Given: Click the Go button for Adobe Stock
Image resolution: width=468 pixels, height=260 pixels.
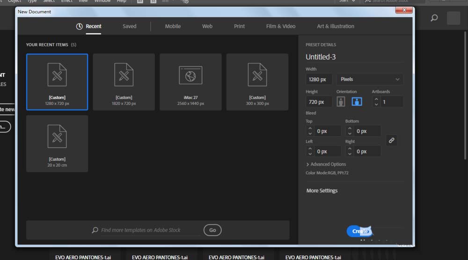Looking at the screenshot, I should click(x=212, y=230).
